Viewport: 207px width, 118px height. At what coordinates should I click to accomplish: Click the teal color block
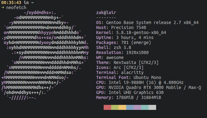click(x=145, y=107)
